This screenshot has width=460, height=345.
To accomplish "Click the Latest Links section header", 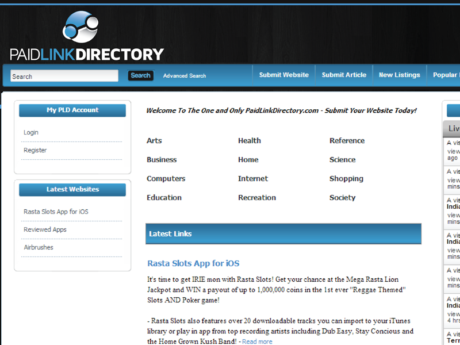I will tap(283, 234).
